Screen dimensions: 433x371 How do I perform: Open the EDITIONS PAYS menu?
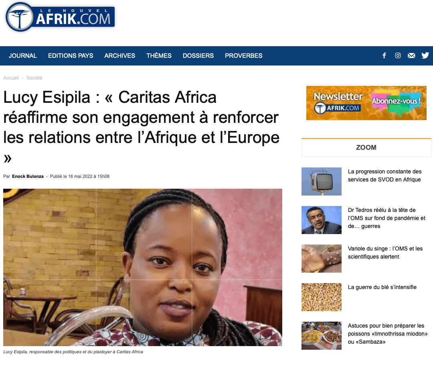point(71,55)
